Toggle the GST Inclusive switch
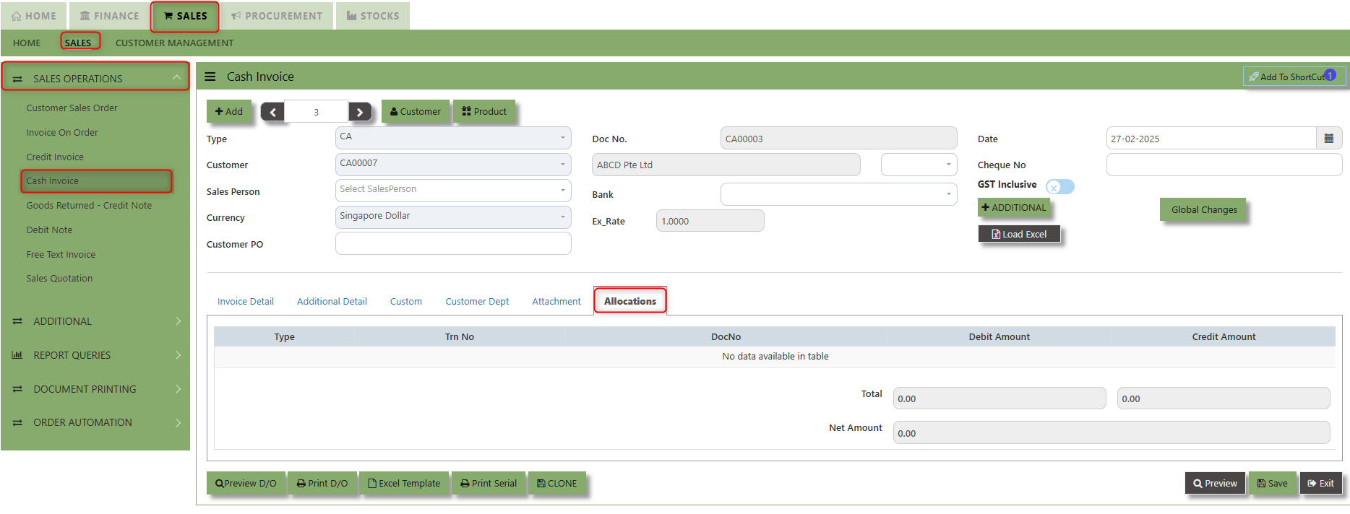This screenshot has width=1350, height=514. (1059, 187)
